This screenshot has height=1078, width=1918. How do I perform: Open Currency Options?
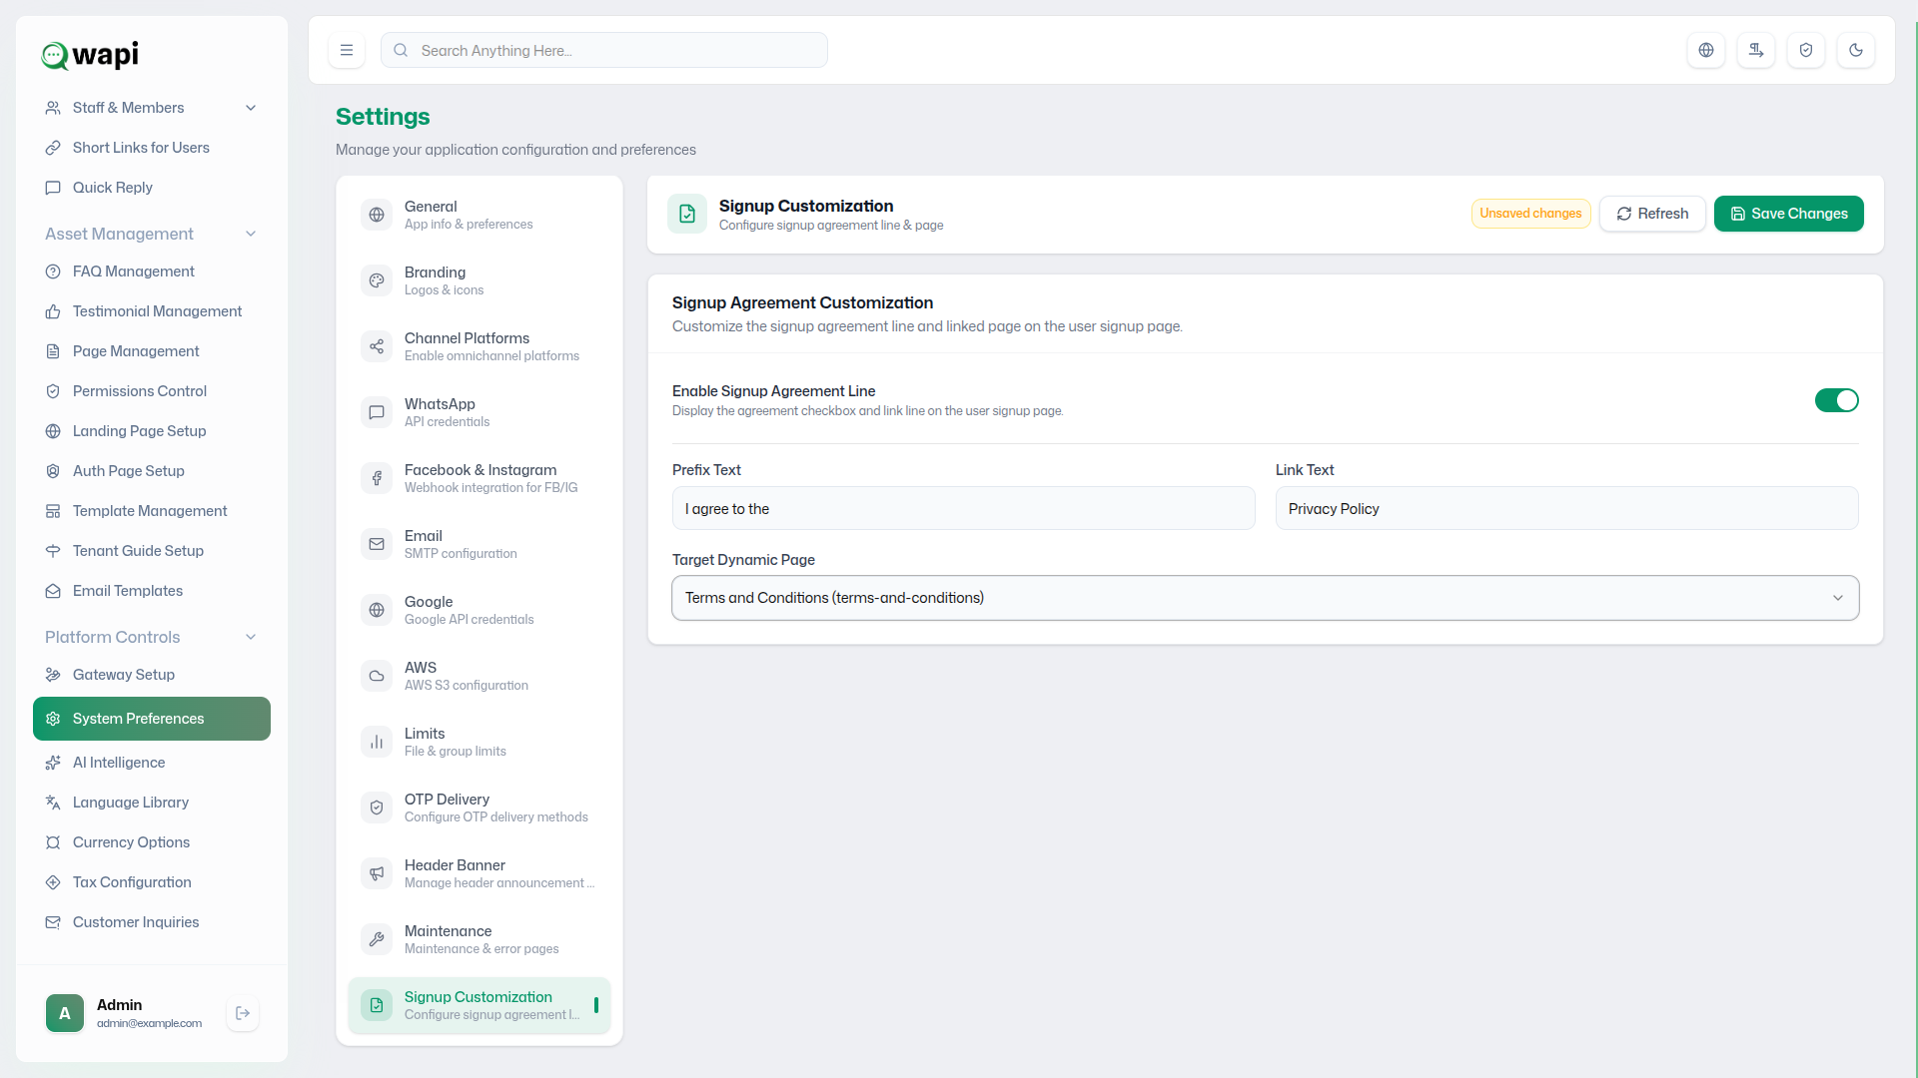coord(151,842)
